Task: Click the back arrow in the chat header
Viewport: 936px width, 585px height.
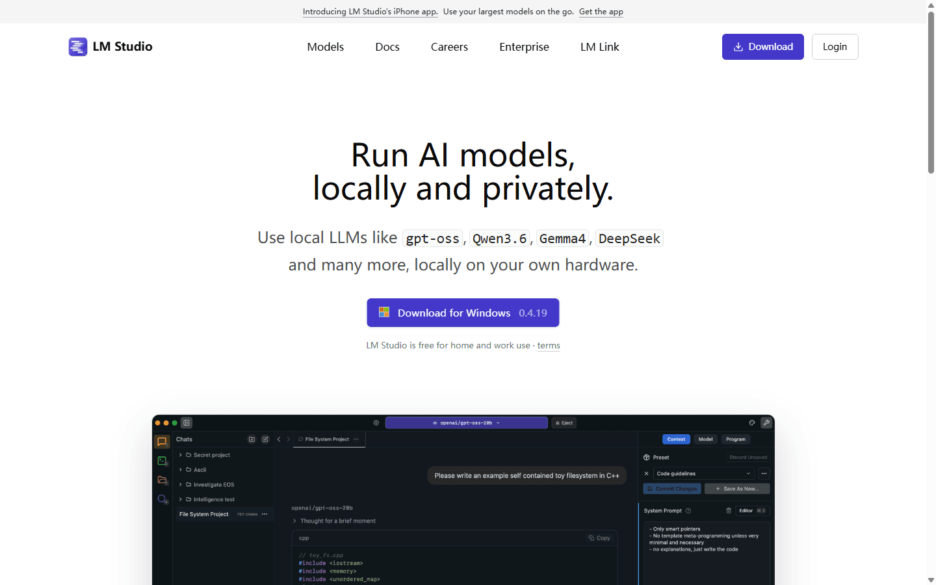Action: click(x=279, y=439)
